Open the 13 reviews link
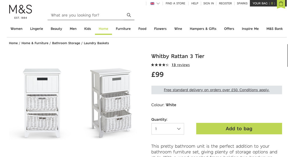 point(181,65)
